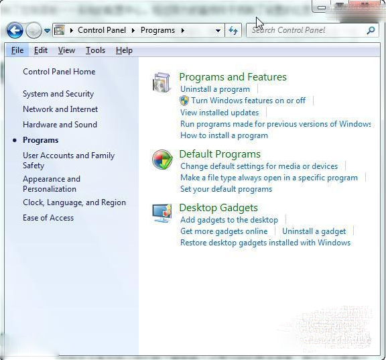
Task: Open System and Security category
Action: point(58,94)
